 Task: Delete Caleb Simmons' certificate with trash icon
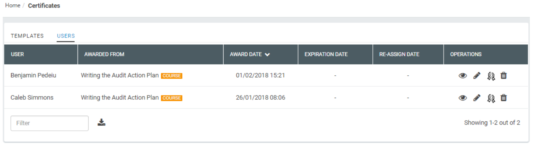click(x=504, y=97)
